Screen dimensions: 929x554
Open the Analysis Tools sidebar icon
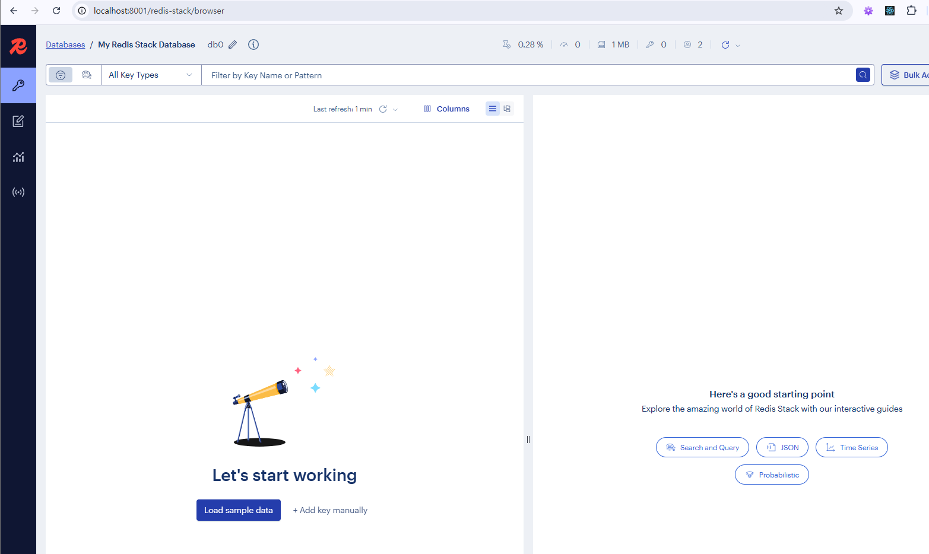tap(18, 157)
